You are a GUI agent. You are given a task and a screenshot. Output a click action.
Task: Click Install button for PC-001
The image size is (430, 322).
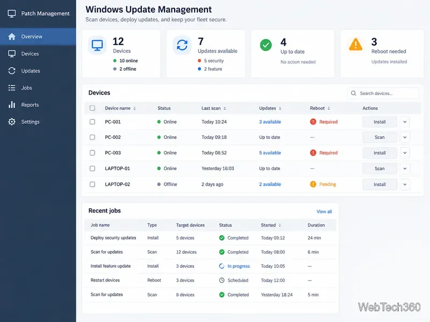pos(379,122)
